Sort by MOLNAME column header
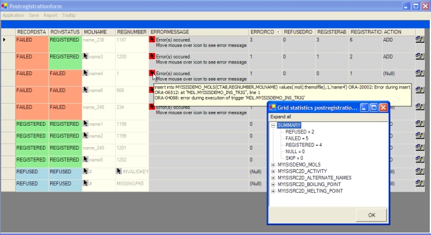The height and width of the screenshot is (235, 431). coord(99,32)
